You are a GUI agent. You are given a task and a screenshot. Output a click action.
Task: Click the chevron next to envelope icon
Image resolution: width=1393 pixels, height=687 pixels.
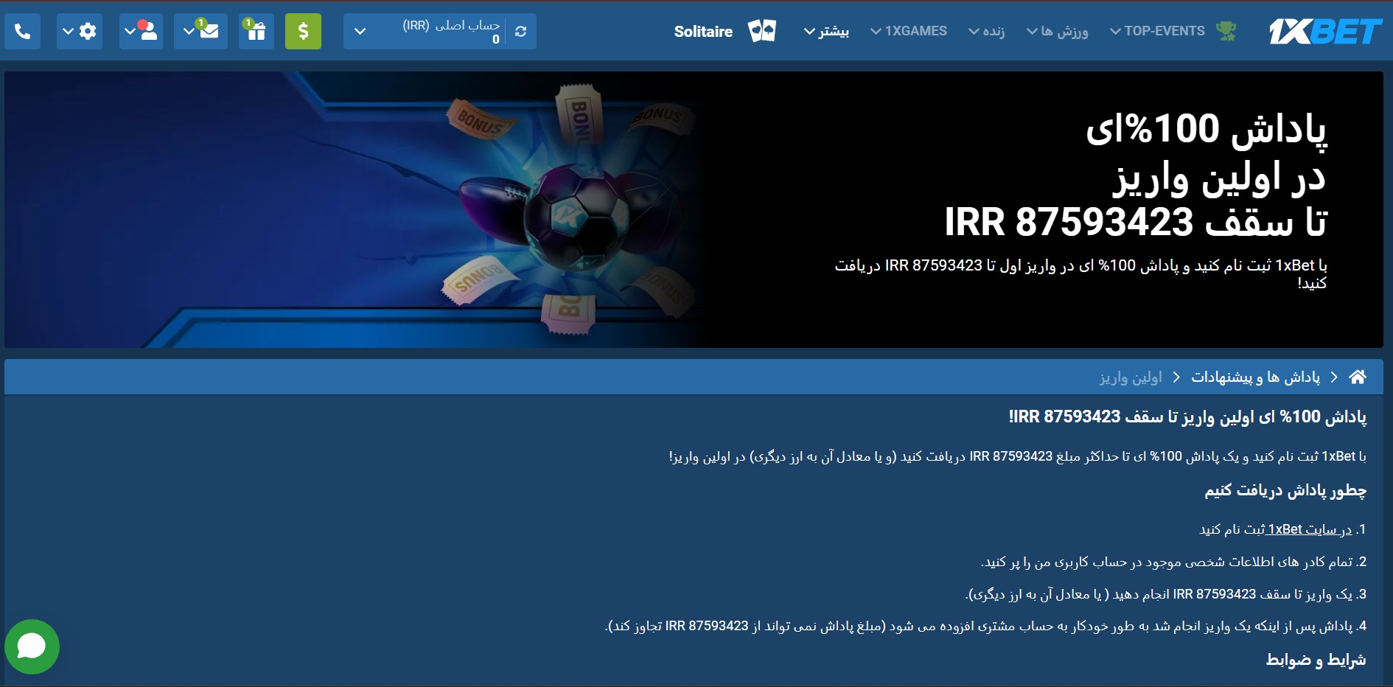(x=189, y=32)
